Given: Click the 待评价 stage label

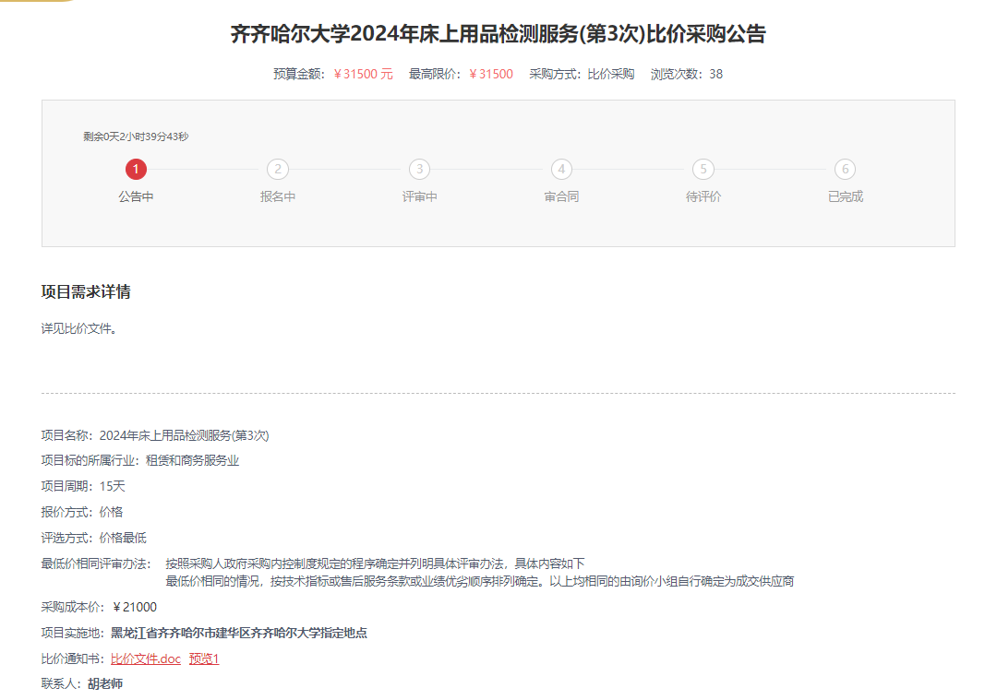Looking at the screenshot, I should click(703, 196).
